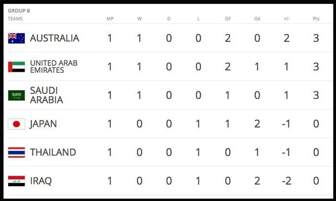Click the Australia flag icon

pyautogui.click(x=16, y=38)
